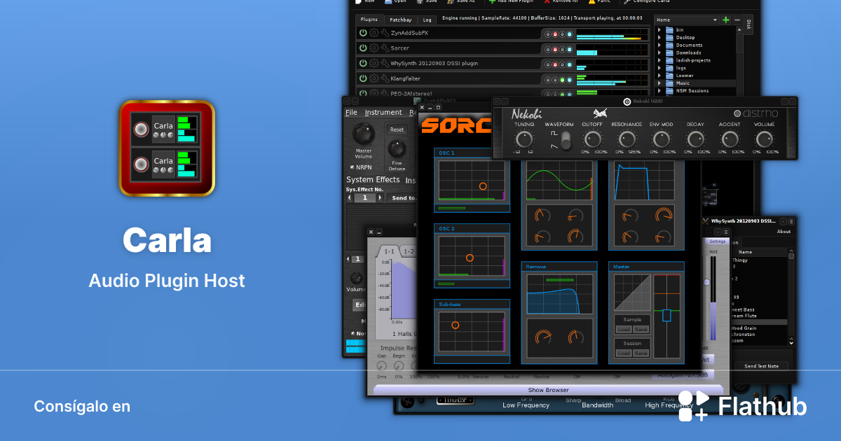Open settings gear for Sorcer plugin
Image resolution: width=841 pixels, height=441 pixels.
pos(374,48)
